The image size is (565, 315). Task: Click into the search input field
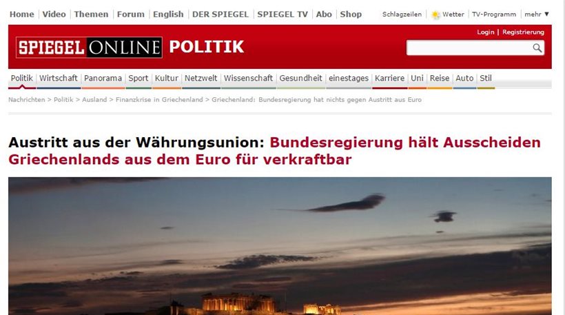pos(469,48)
